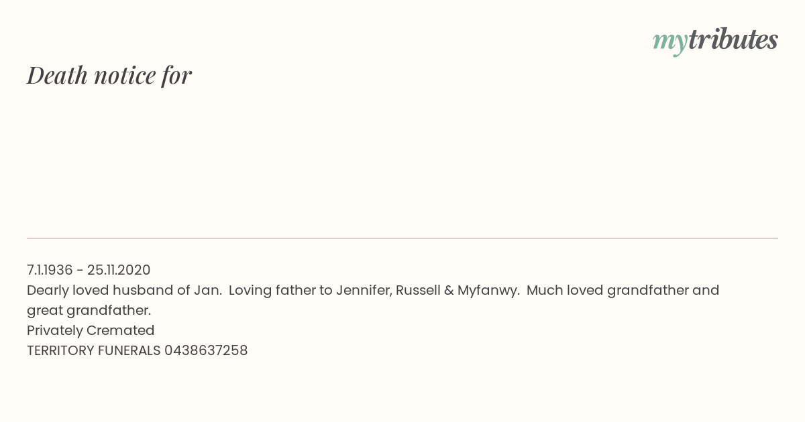Image resolution: width=805 pixels, height=422 pixels.
Task: Click "Much loved grandfather and" text
Action: pyautogui.click(x=623, y=290)
